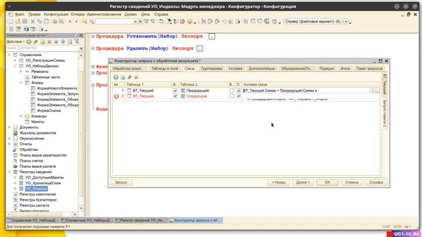The height and width of the screenshot is (237, 422).
Task: Select ФормаСписка in configuration tree
Action: click(49, 111)
